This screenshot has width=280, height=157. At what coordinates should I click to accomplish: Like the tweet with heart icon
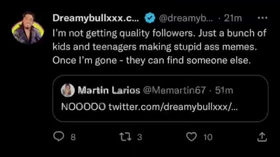click(x=192, y=137)
